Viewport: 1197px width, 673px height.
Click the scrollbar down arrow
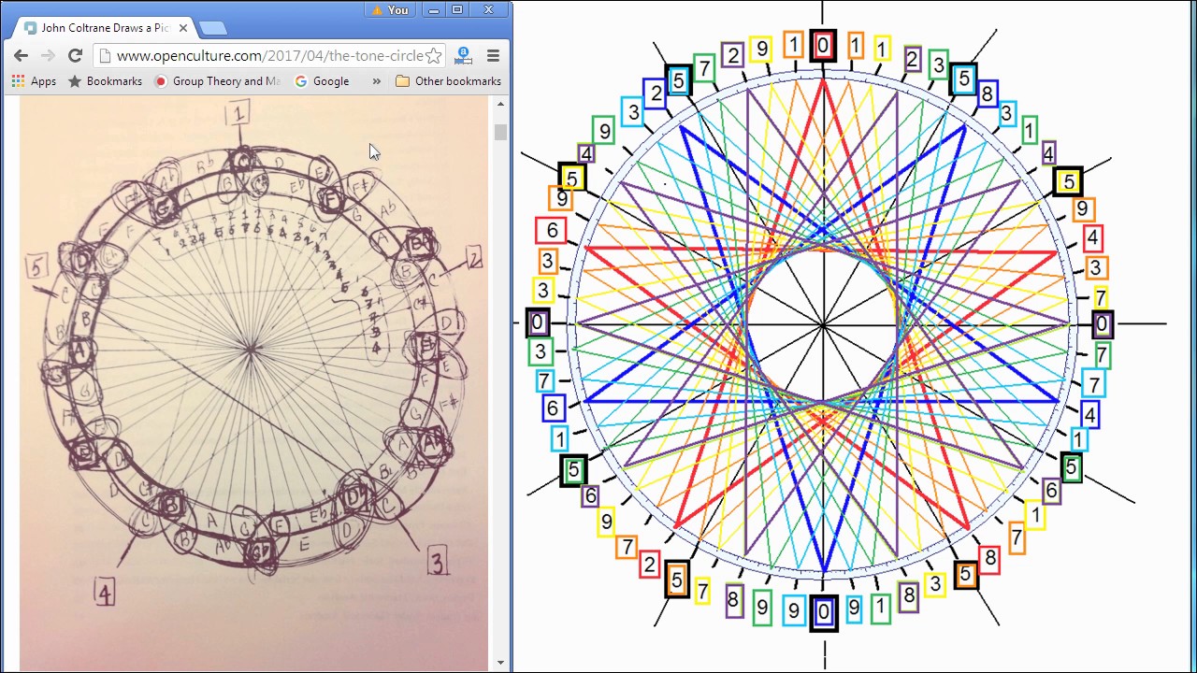(500, 663)
